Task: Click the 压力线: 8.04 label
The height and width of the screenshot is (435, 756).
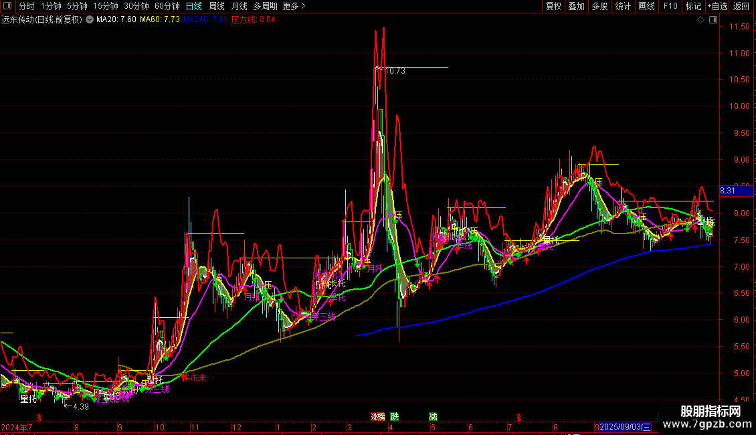Action: 253,20
